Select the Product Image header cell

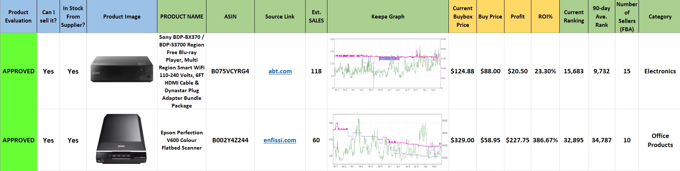tap(122, 17)
